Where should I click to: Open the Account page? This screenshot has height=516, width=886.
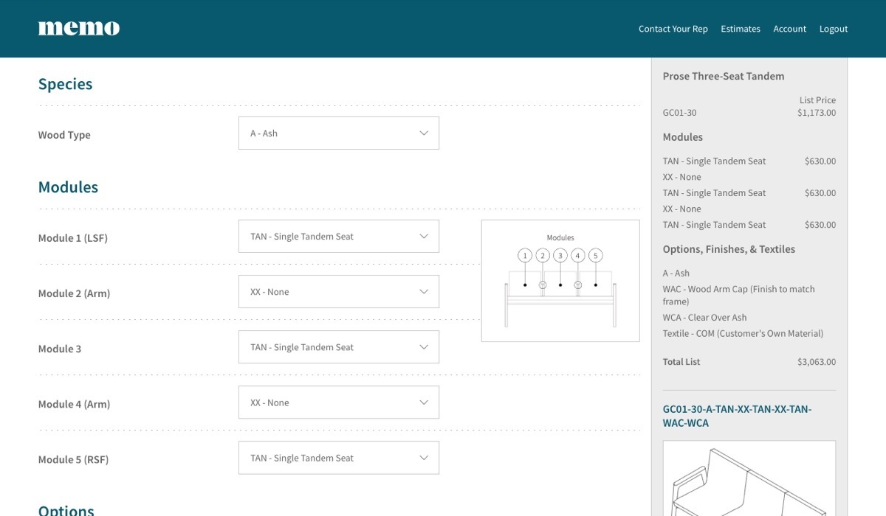click(x=789, y=29)
